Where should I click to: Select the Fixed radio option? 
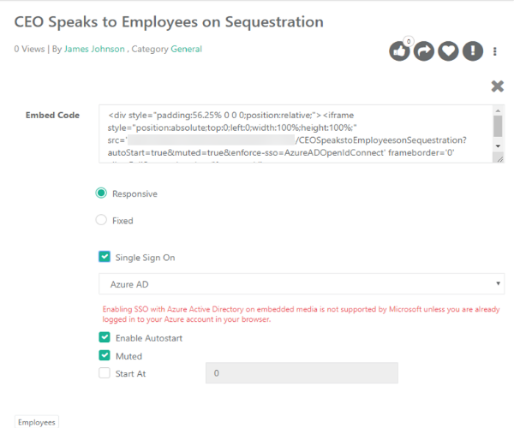pyautogui.click(x=103, y=220)
